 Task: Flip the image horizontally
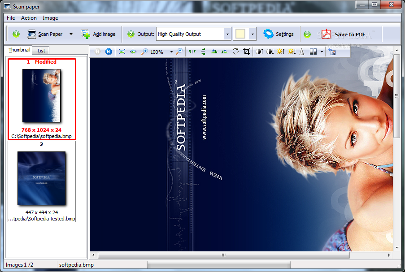coord(192,52)
